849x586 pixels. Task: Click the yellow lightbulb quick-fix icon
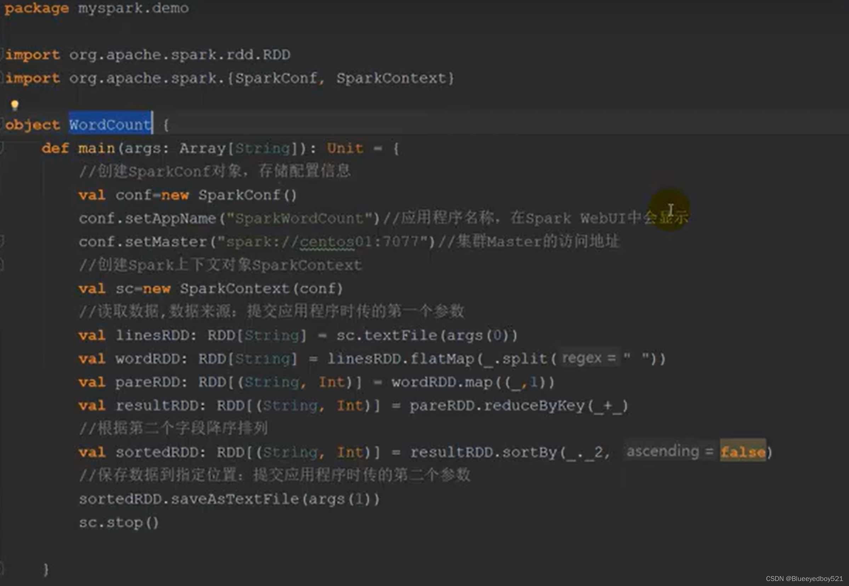coord(15,105)
